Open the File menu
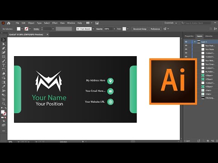 (17, 23)
